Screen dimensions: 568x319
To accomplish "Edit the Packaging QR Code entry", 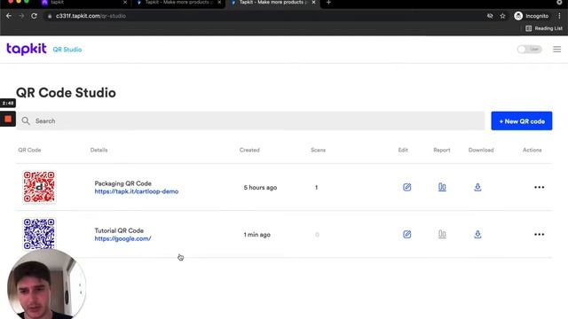I will tap(406, 187).
